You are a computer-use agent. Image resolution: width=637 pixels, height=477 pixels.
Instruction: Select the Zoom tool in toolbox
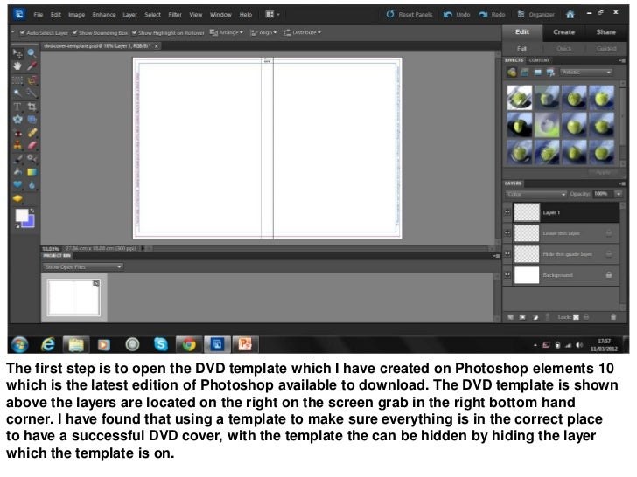31,53
